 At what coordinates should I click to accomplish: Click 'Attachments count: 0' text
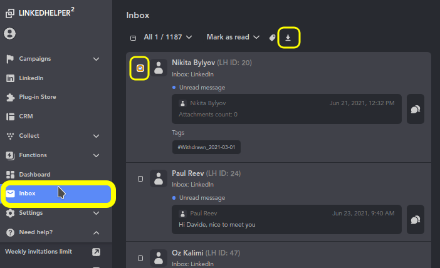point(208,115)
